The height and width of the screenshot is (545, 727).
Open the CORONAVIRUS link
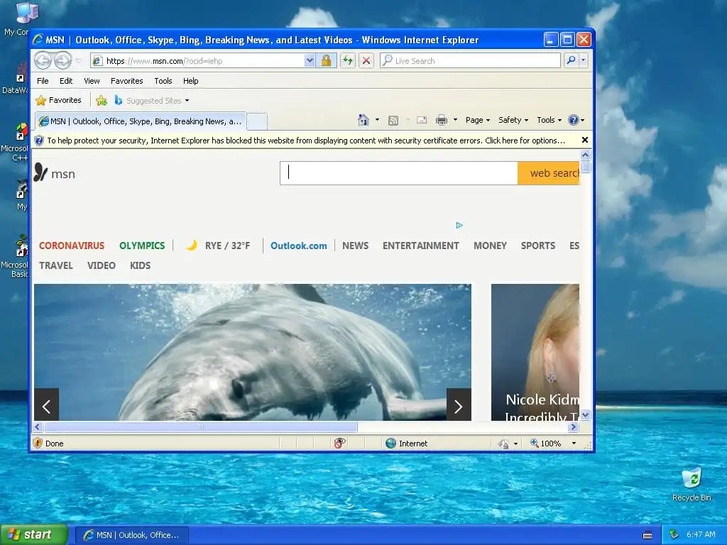point(72,246)
